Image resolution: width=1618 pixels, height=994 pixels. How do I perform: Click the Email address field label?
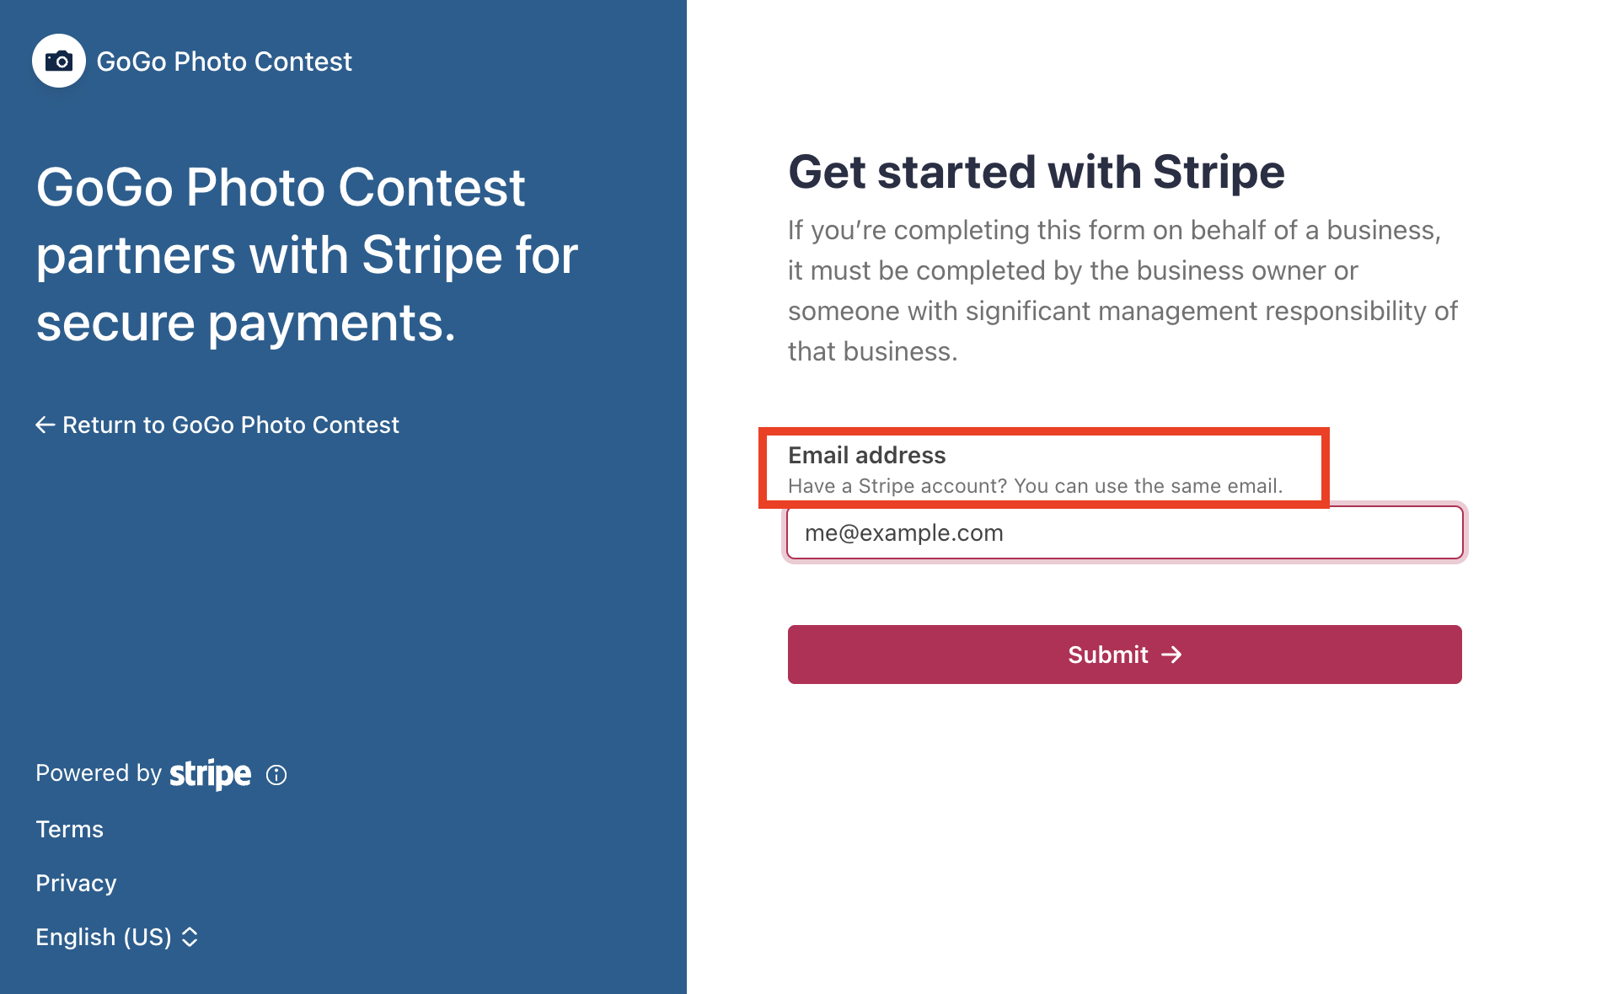866,455
